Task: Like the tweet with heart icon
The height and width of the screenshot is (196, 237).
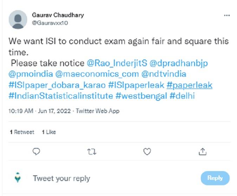Action: 147,151
